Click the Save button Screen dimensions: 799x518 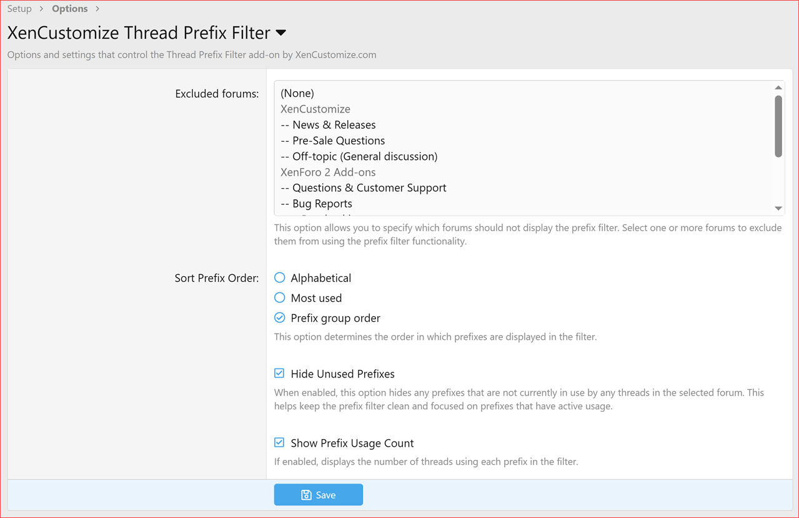(x=319, y=494)
